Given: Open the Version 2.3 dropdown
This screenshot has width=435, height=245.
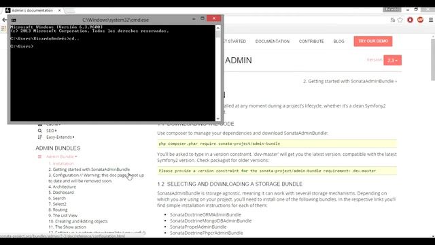Looking at the screenshot, I should pos(393,61).
